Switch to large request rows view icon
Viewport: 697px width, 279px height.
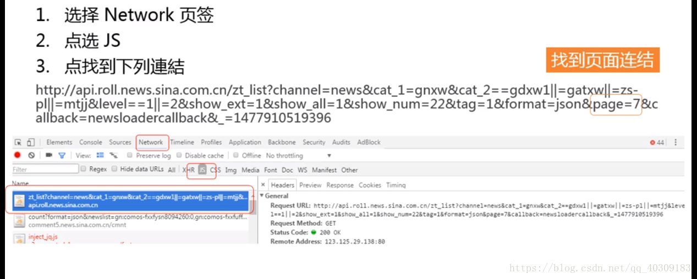(100, 155)
